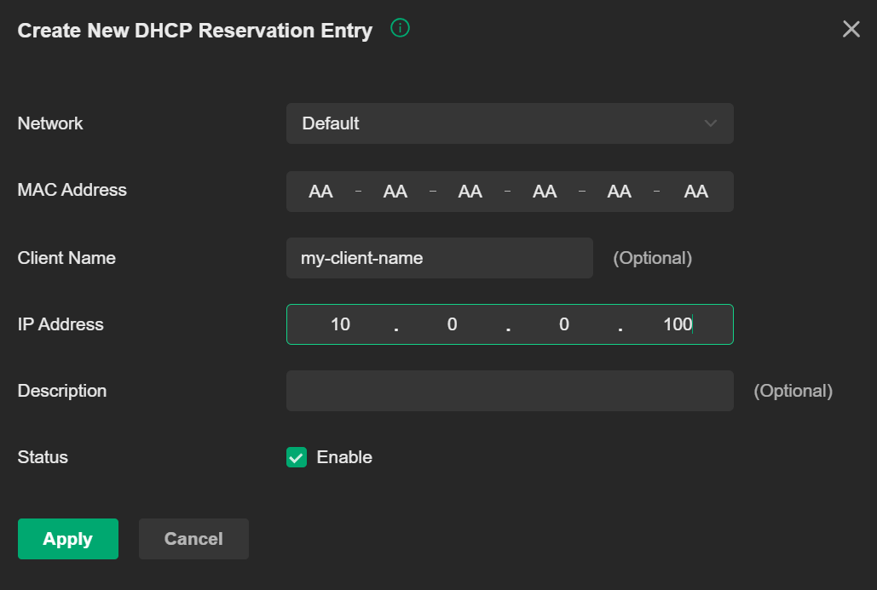The width and height of the screenshot is (877, 590).
Task: Select the second IP Address octet
Action: [453, 324]
